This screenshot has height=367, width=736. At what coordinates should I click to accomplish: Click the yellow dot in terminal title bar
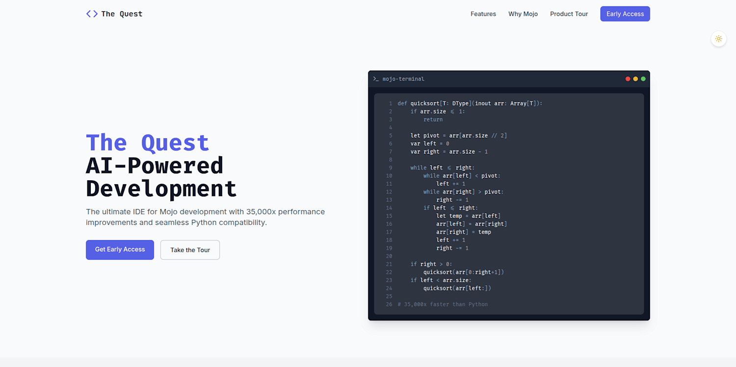pyautogui.click(x=635, y=79)
